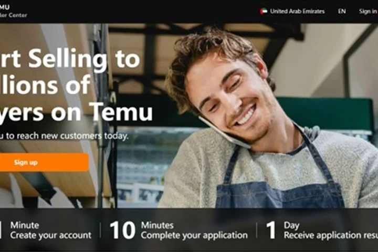
Task: Click the 'Seller Center' text under the logo
Action: coord(14,15)
